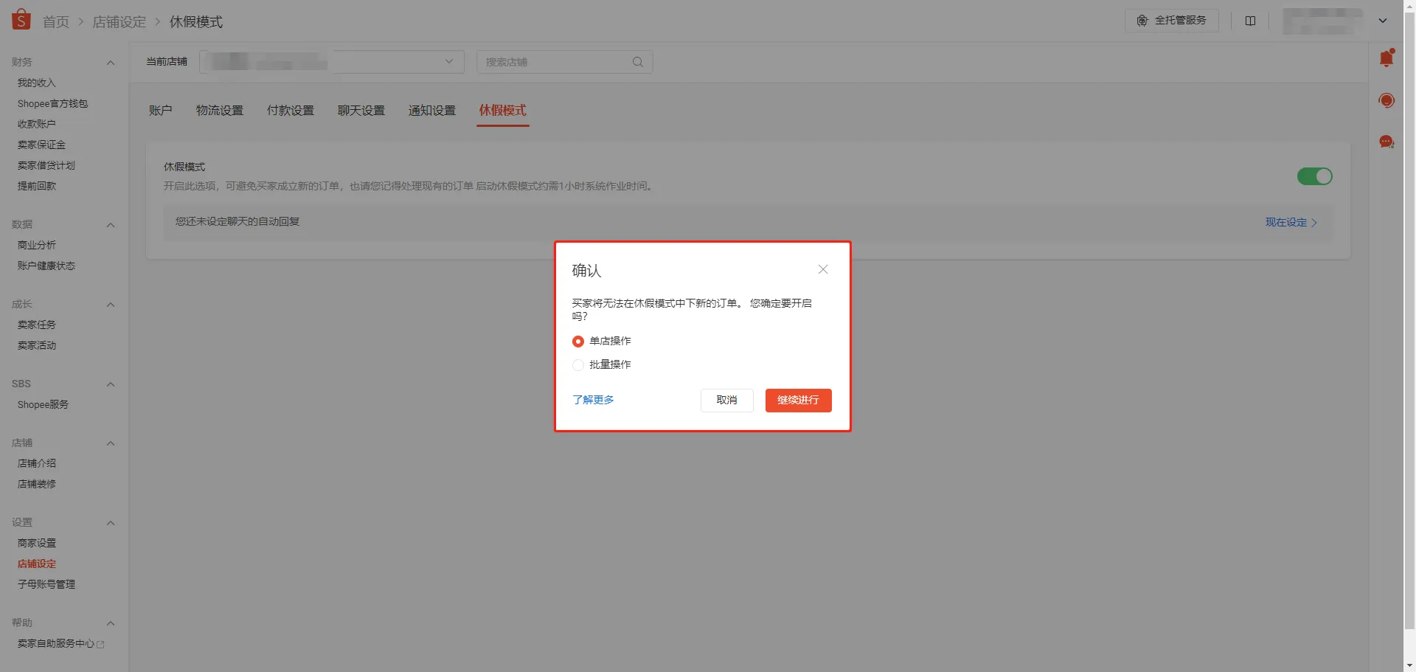Close the 确认 dialog with the X icon

point(823,269)
